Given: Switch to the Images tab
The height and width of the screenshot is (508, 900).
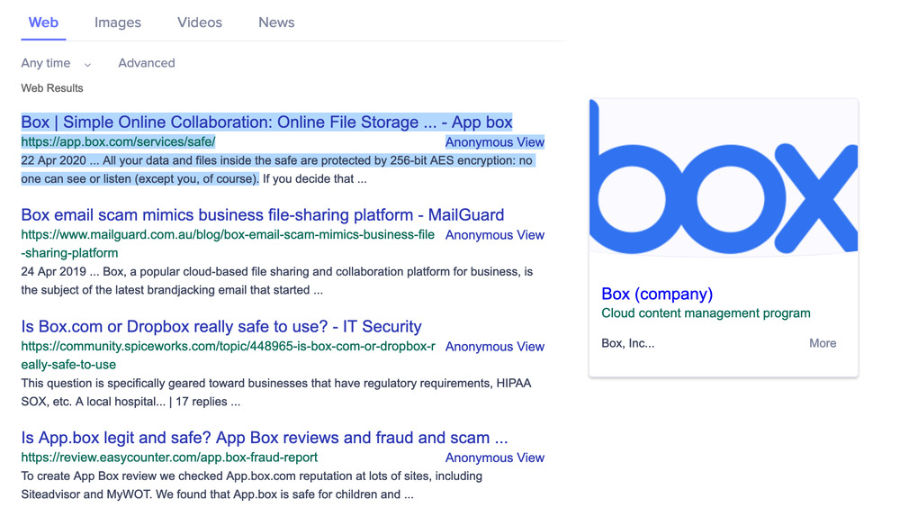Looking at the screenshot, I should coord(118,23).
